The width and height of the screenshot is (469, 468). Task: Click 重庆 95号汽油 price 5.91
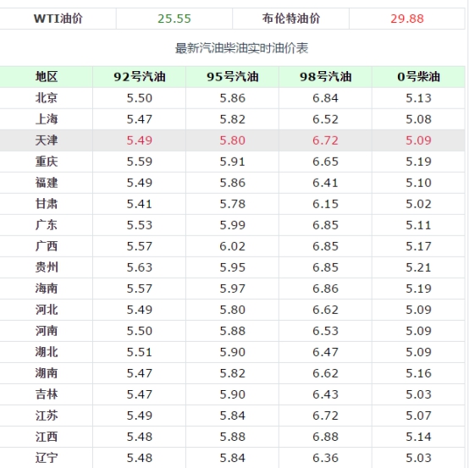(x=233, y=162)
